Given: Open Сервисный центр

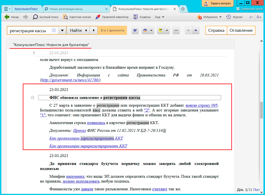Looking at the screenshot, I should 250,9.
